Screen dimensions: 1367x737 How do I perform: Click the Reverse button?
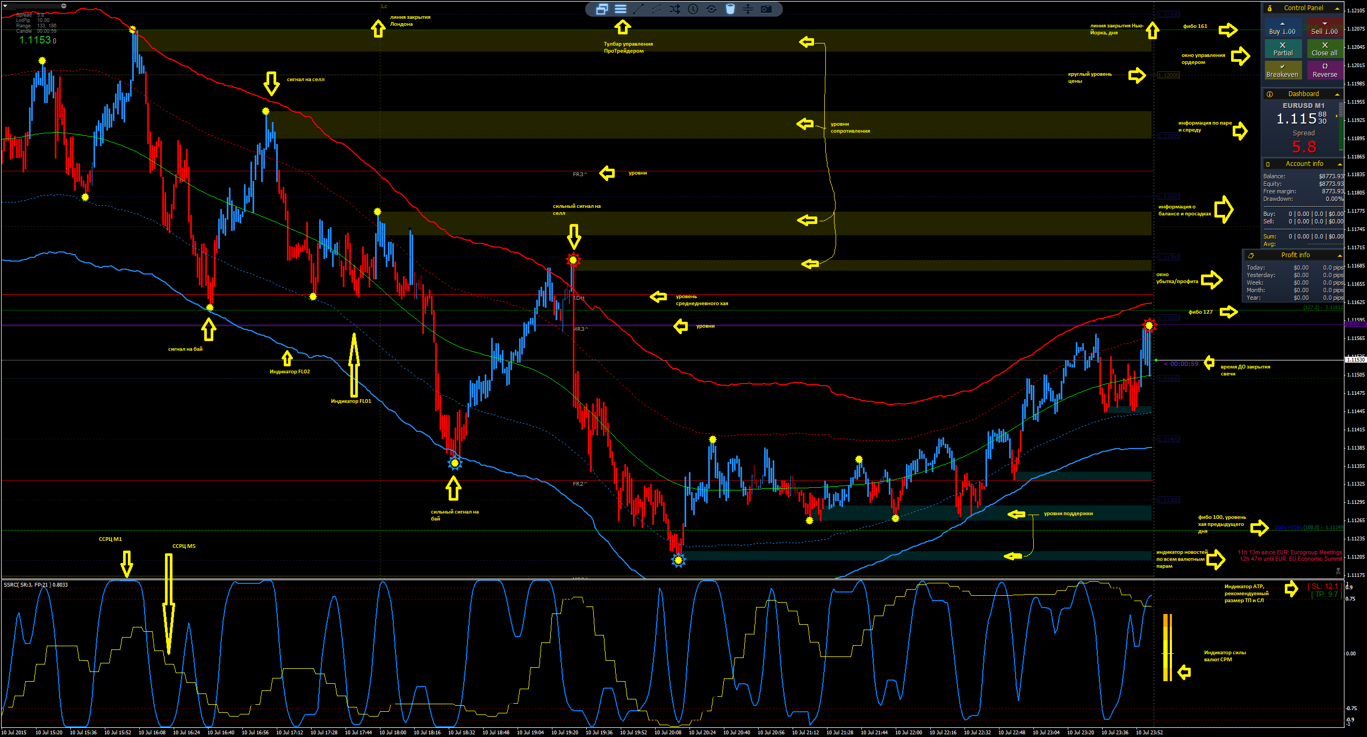tap(1325, 70)
